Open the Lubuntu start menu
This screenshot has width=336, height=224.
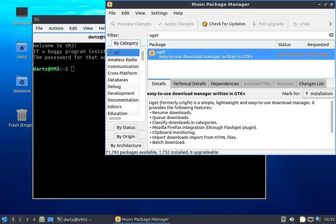(4, 219)
